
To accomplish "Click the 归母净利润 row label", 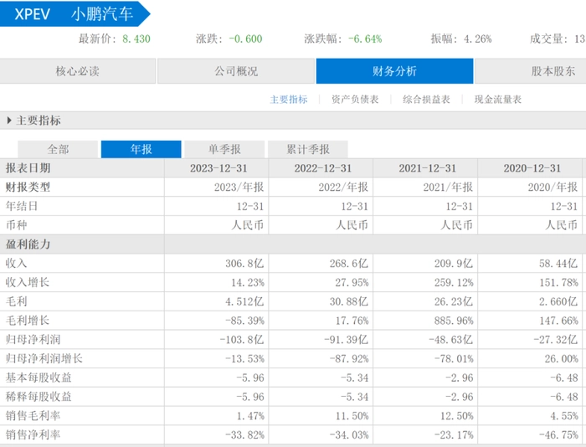I will coord(27,339).
